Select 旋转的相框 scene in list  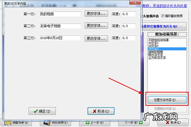tap(155, 52)
